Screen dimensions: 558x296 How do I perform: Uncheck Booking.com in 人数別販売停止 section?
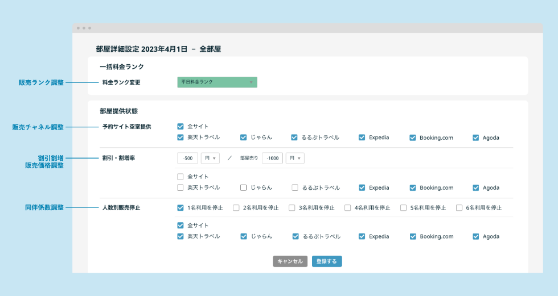(413, 236)
